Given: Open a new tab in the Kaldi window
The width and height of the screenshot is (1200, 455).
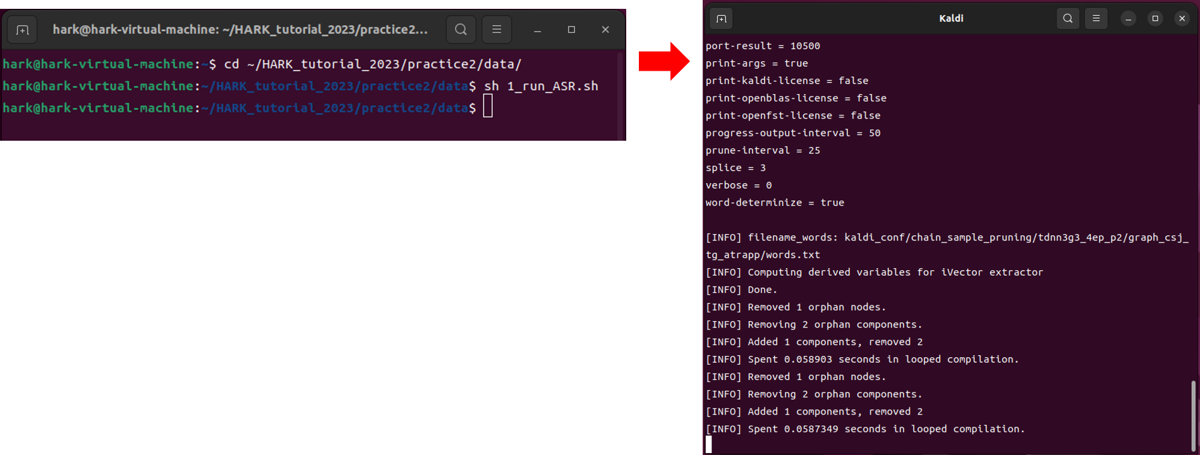Looking at the screenshot, I should pos(721,19).
